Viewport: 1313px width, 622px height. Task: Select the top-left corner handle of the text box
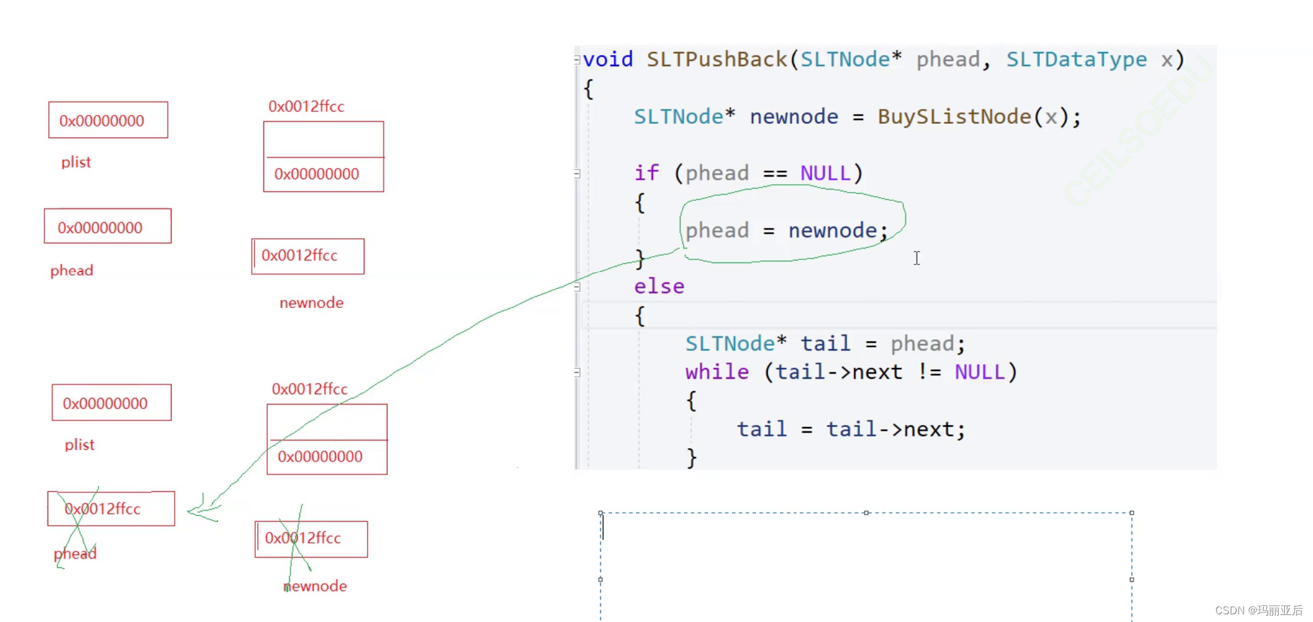tap(601, 513)
